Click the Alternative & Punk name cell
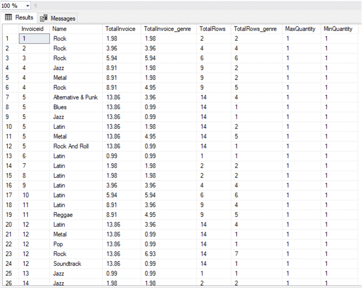This screenshot has height=288, width=362. pos(75,97)
